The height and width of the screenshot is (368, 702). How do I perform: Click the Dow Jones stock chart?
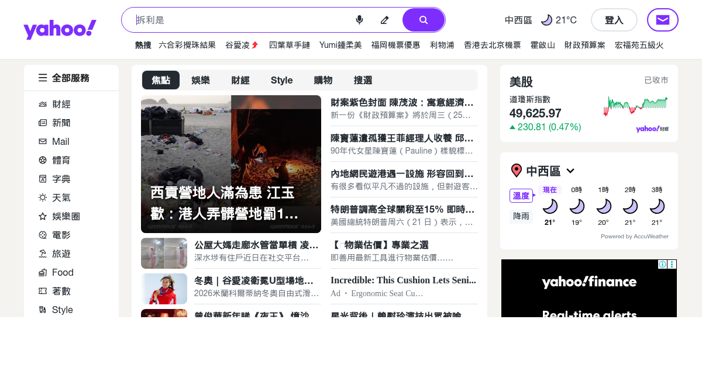[635, 107]
